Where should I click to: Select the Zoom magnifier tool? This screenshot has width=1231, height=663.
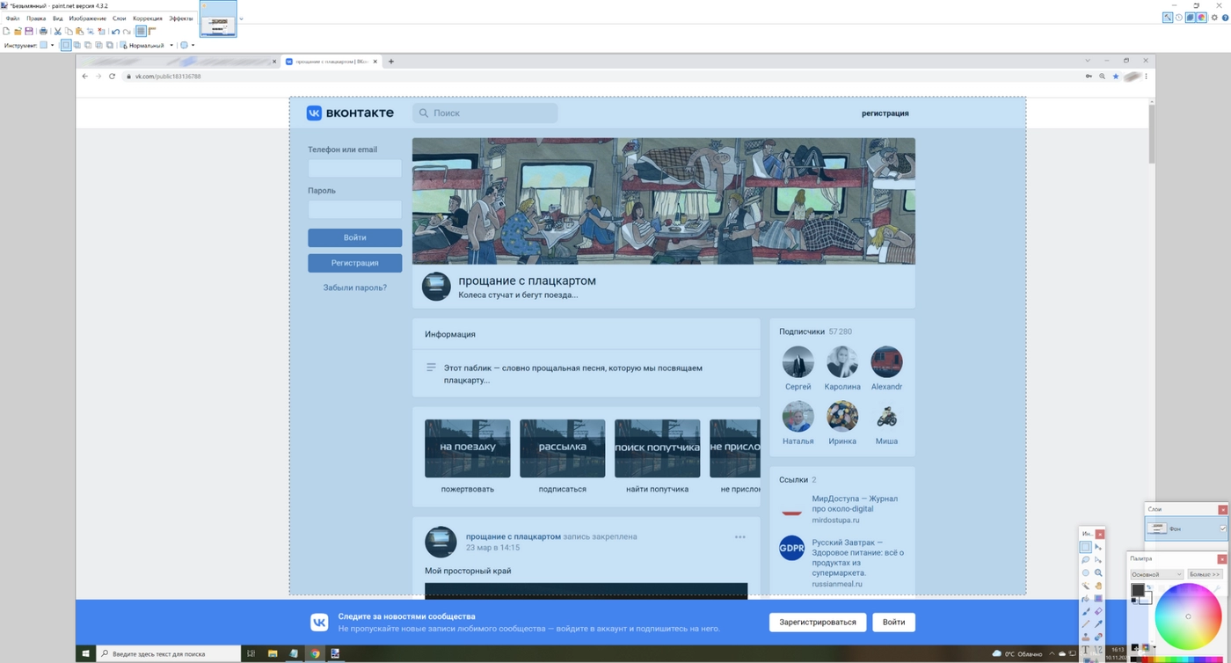click(1098, 572)
